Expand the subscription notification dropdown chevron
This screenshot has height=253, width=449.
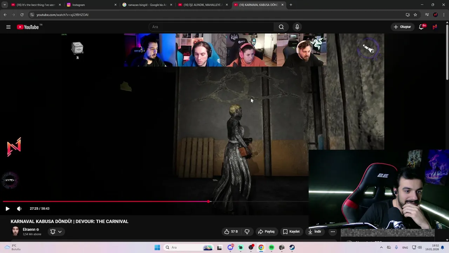pos(60,232)
